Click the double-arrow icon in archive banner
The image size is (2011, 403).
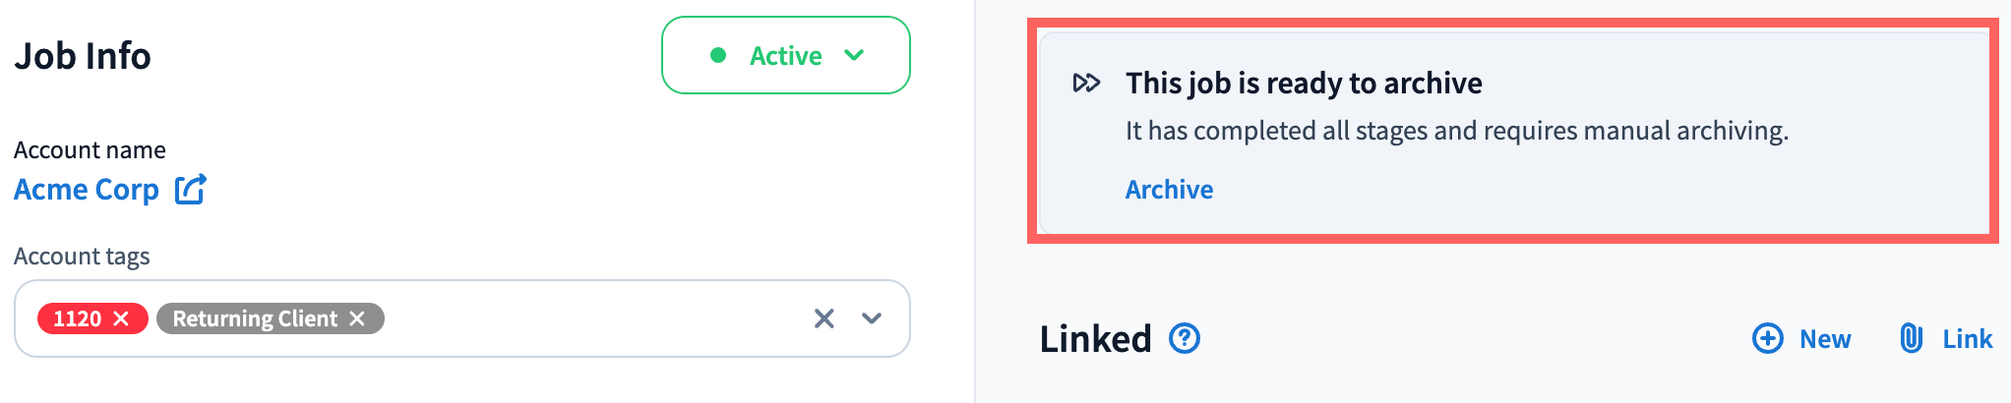[x=1086, y=83]
